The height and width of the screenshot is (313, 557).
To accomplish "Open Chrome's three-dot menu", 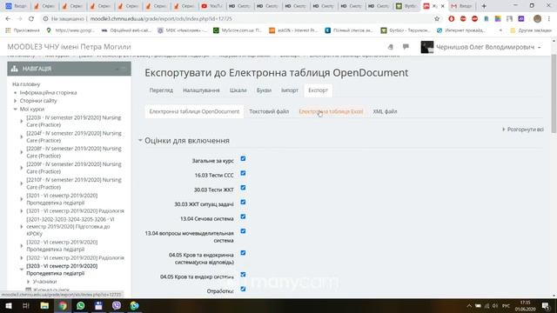I will coord(549,19).
